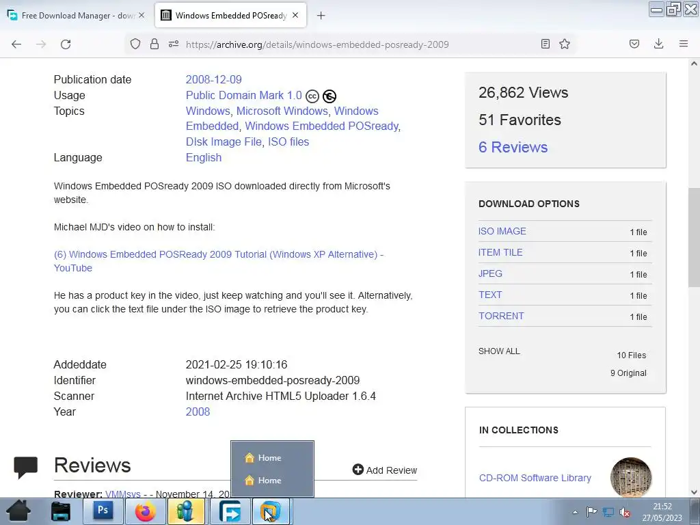The width and height of the screenshot is (700, 525).
Task: Click the Creative Commons CC icon
Action: point(312,96)
